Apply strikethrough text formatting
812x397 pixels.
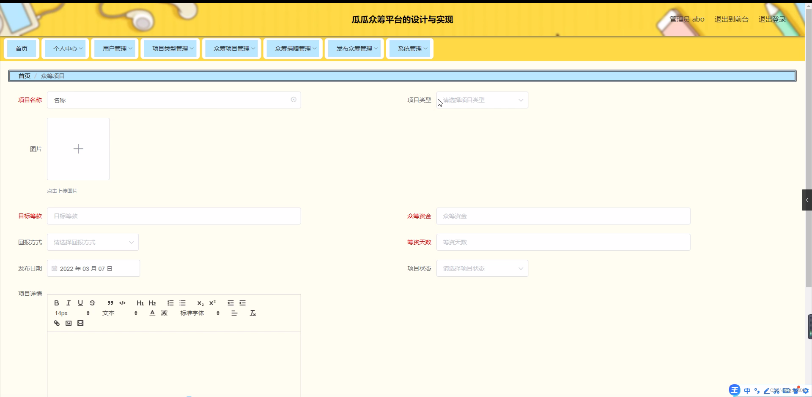(x=92, y=302)
